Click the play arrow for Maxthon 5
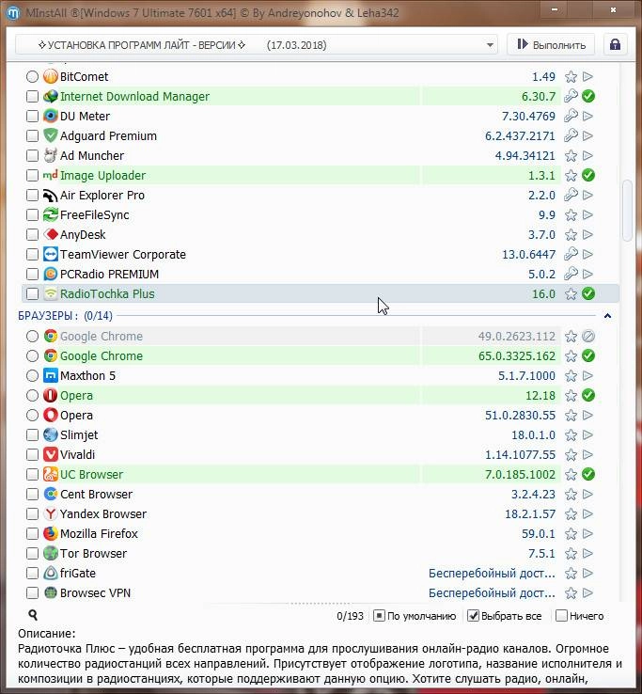 point(587,376)
